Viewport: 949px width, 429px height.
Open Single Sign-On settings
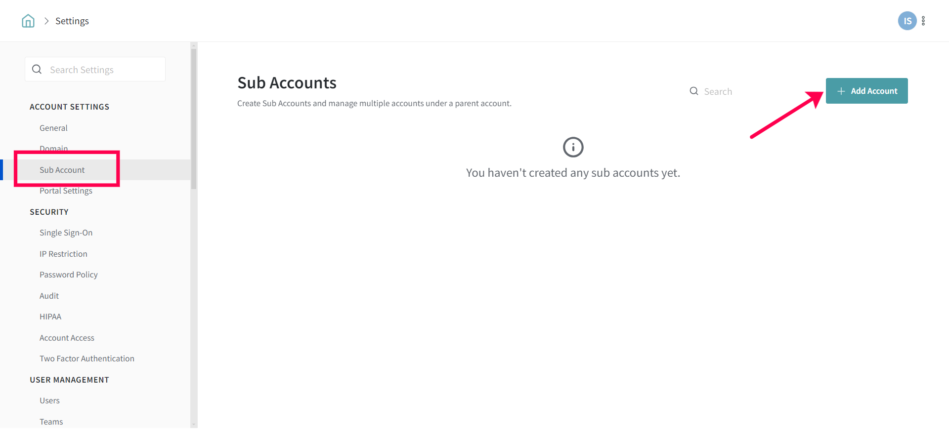(66, 233)
